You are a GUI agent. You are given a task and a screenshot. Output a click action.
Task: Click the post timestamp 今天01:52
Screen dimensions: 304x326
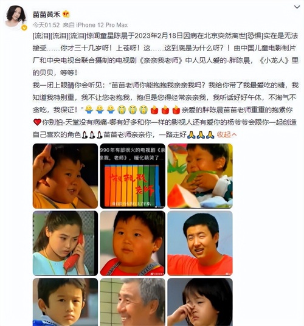(46, 25)
